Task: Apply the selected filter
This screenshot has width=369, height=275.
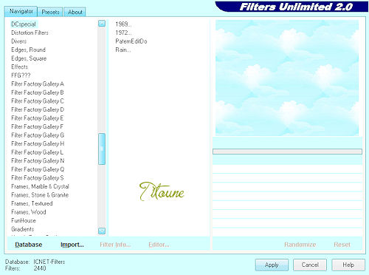Action: point(272,265)
